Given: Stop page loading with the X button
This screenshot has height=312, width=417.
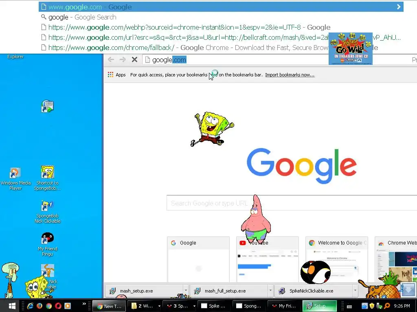Looking at the screenshot, I should (x=134, y=60).
